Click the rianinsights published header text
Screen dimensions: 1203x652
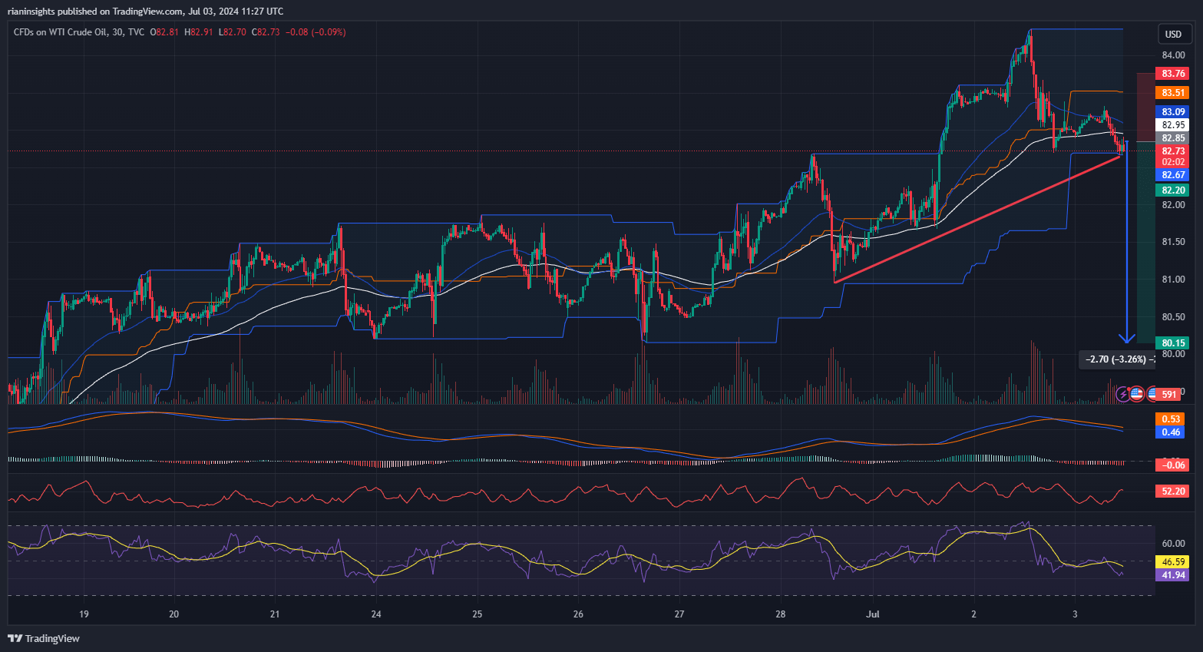(145, 11)
